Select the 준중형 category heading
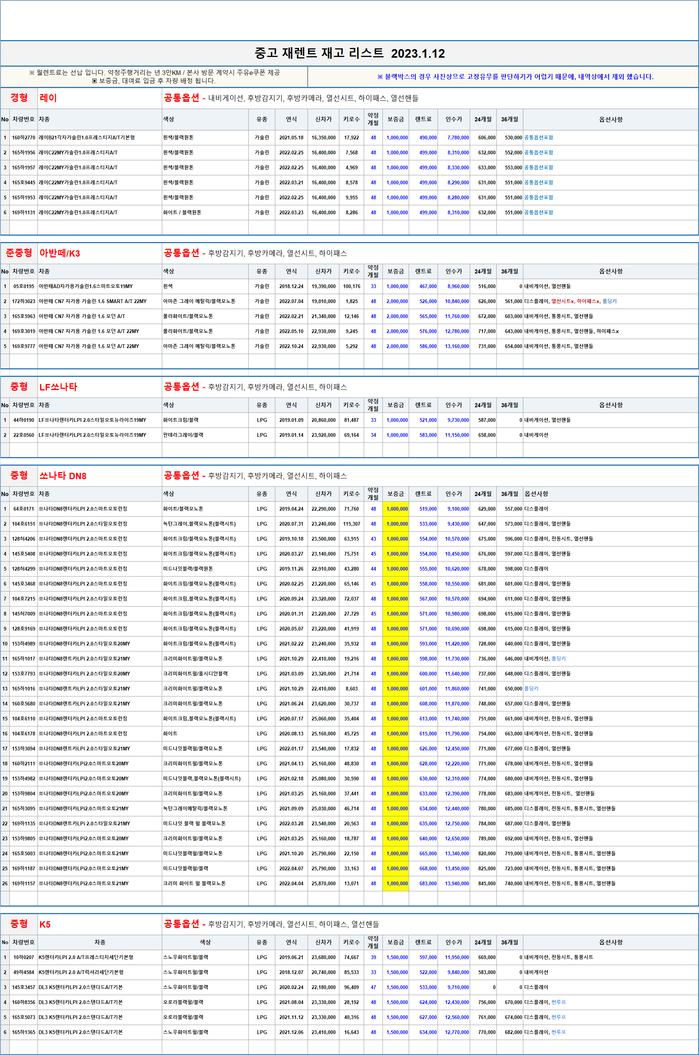The width and height of the screenshot is (699, 1055). pos(19,253)
